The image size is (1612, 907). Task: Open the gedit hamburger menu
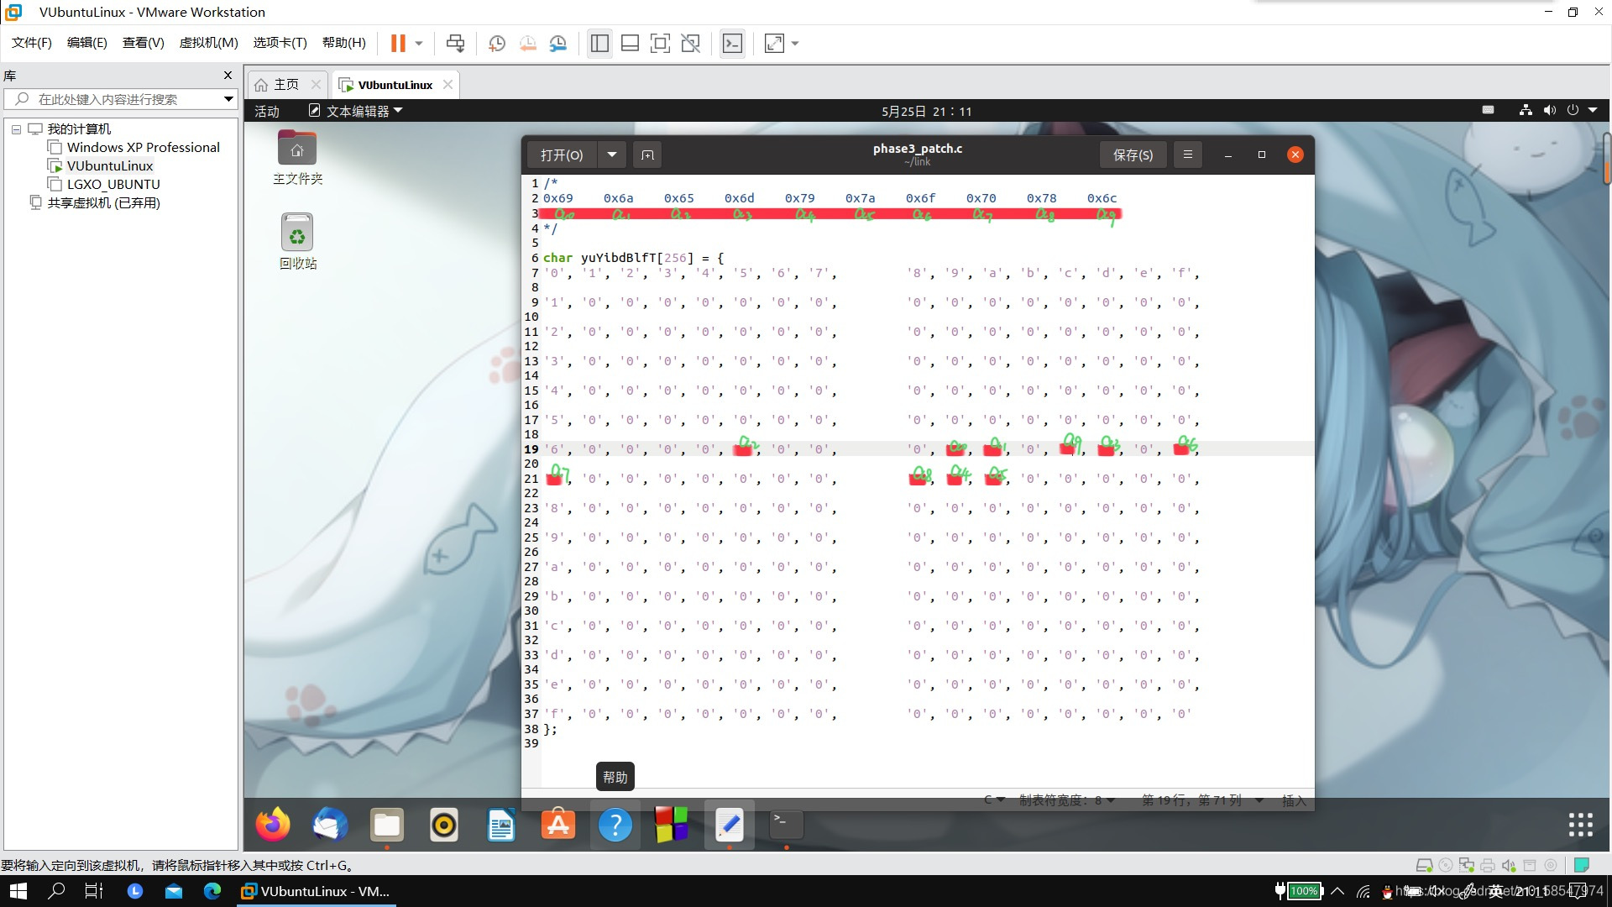coord(1187,155)
